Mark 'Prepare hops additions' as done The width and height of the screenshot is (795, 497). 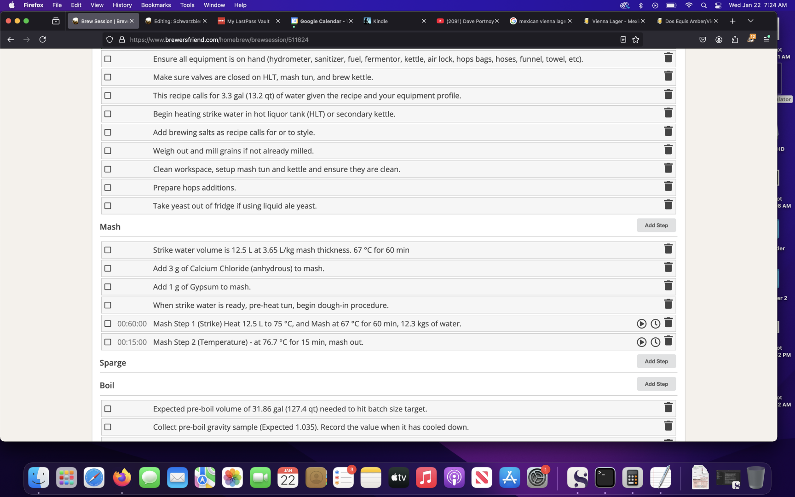(108, 188)
